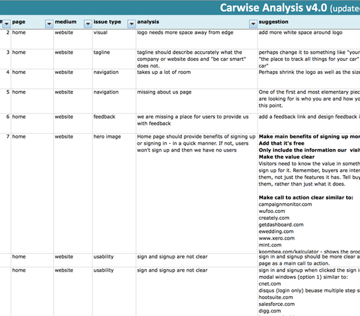Click the 'visual' issue type cell
This screenshot has width=360, height=316.
point(114,39)
